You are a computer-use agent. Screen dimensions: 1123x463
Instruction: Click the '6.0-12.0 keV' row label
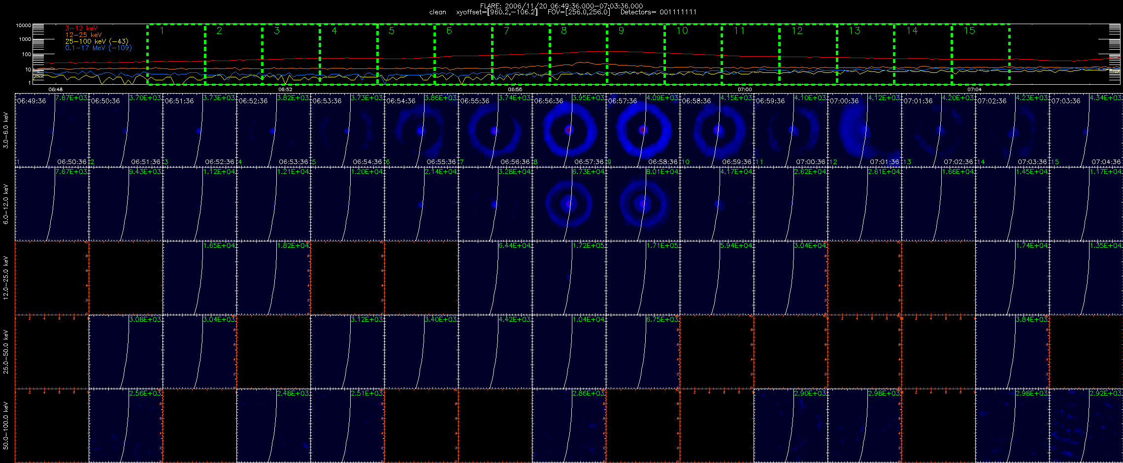click(6, 204)
